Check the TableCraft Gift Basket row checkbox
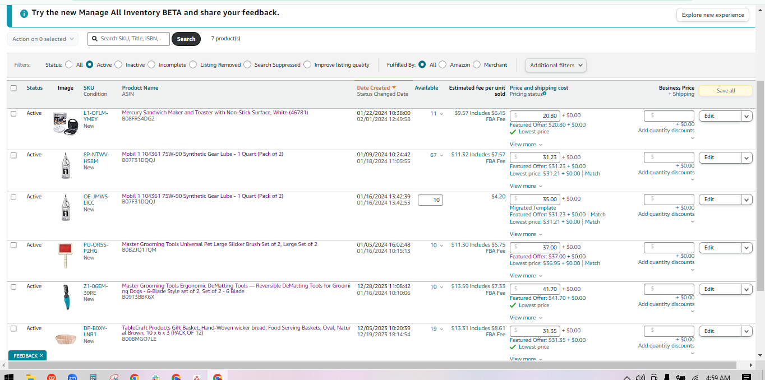The width and height of the screenshot is (765, 380). (x=13, y=328)
